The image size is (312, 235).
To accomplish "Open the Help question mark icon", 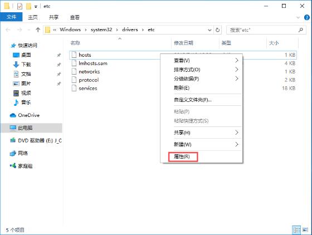I will [306, 17].
